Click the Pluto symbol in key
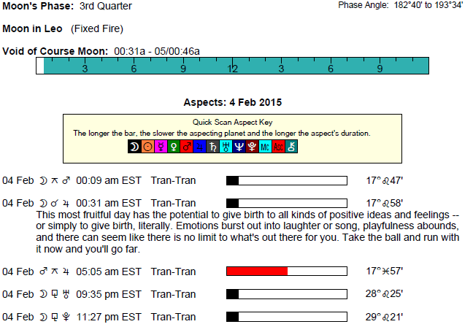This screenshot has height=335, width=473. [253, 147]
